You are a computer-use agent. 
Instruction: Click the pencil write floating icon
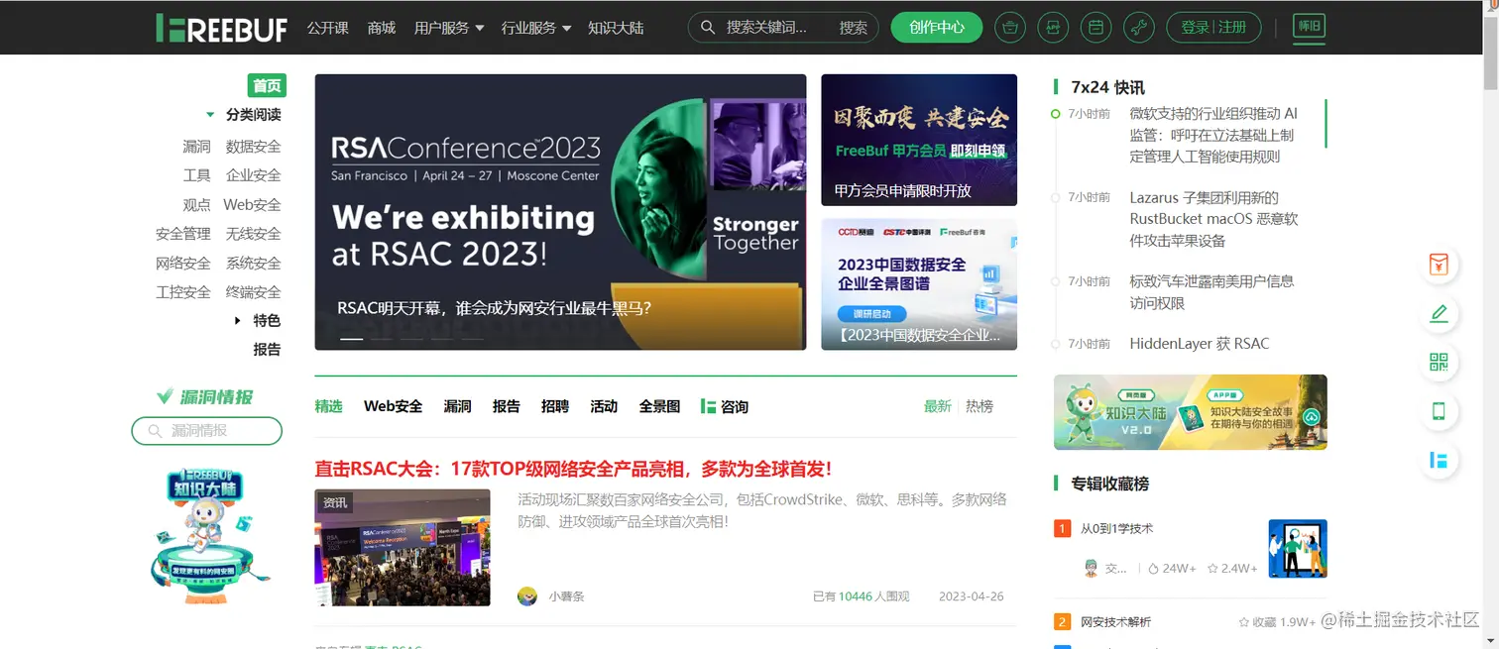(1439, 313)
